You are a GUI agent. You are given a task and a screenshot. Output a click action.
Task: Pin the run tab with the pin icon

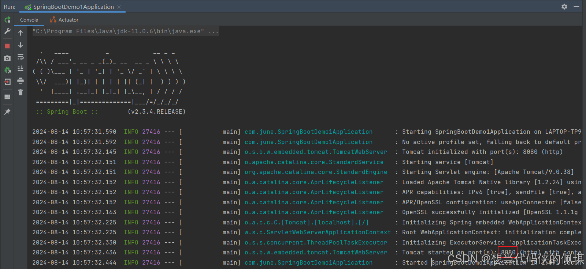click(7, 112)
